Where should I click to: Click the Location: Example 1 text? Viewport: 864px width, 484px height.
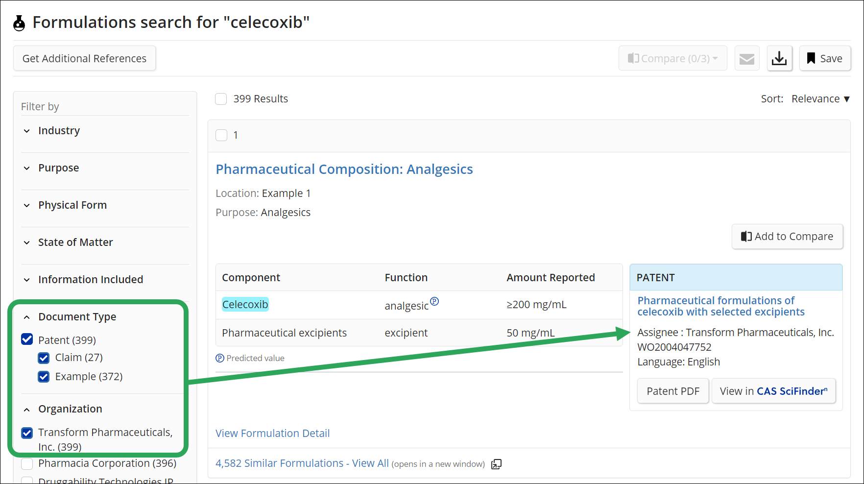click(x=263, y=194)
